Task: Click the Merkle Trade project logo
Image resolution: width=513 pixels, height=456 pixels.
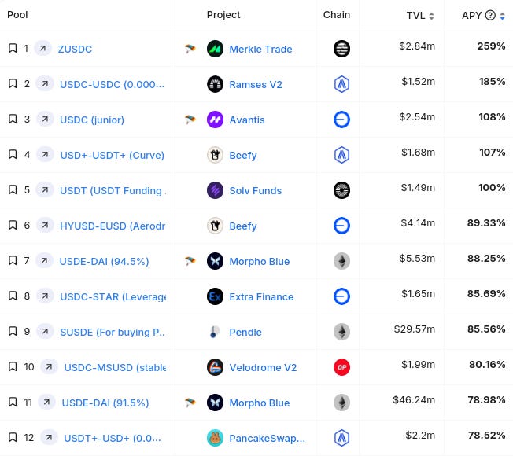Action: (x=215, y=49)
